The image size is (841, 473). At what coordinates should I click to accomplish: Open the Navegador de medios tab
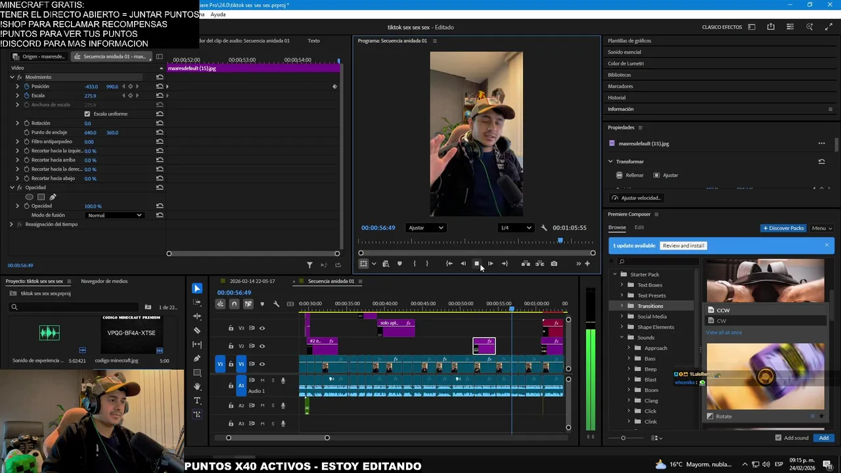pyautogui.click(x=104, y=281)
